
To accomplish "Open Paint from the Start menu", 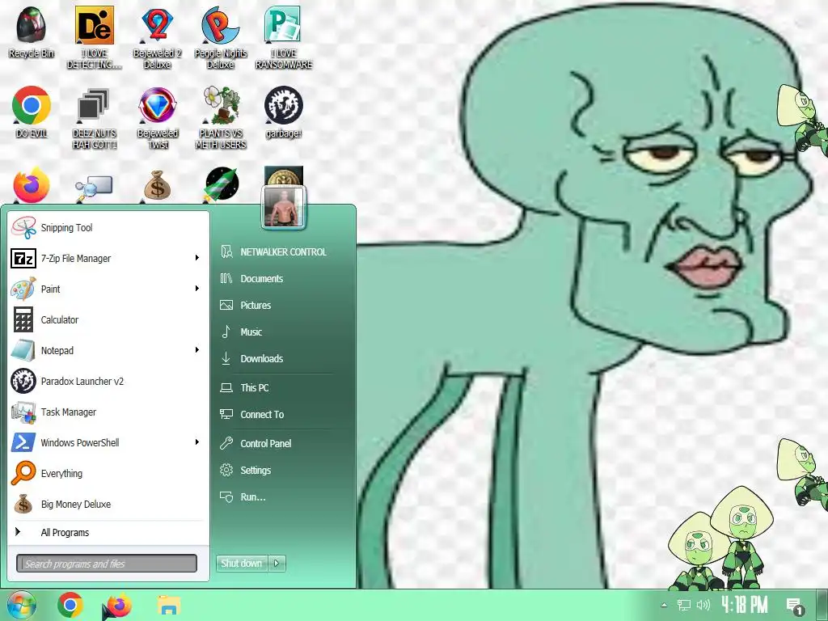I will tap(108, 289).
